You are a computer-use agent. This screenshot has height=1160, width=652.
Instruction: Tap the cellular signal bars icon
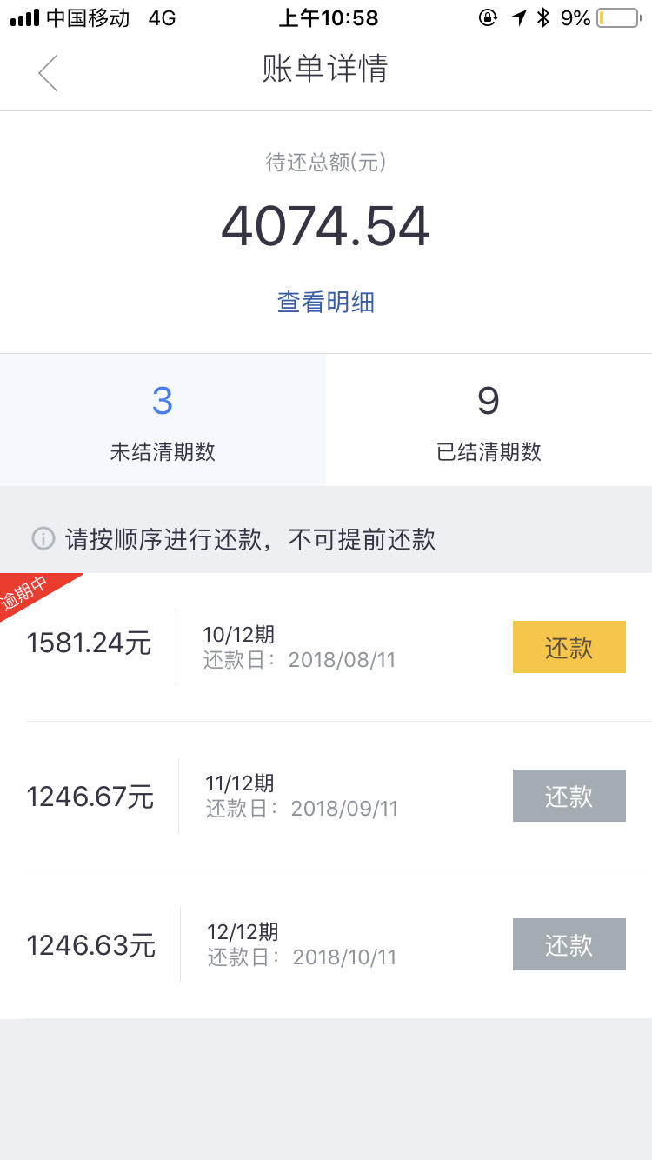[x=24, y=18]
